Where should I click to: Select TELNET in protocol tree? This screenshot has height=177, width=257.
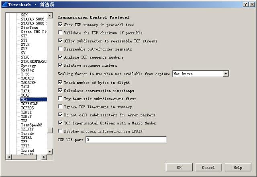[x=27, y=129]
